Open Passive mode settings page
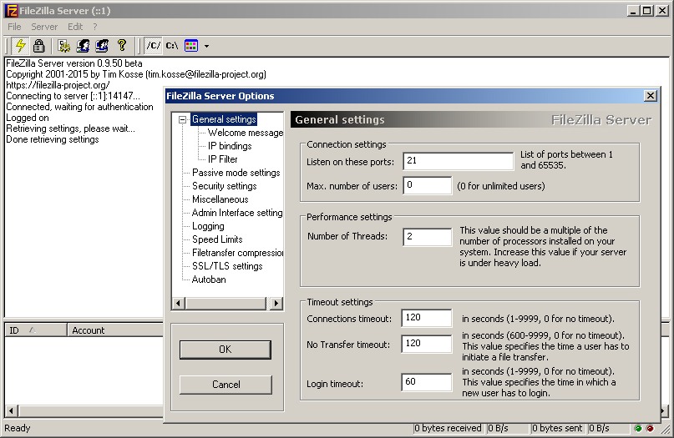This screenshot has width=674, height=438. pyautogui.click(x=236, y=173)
